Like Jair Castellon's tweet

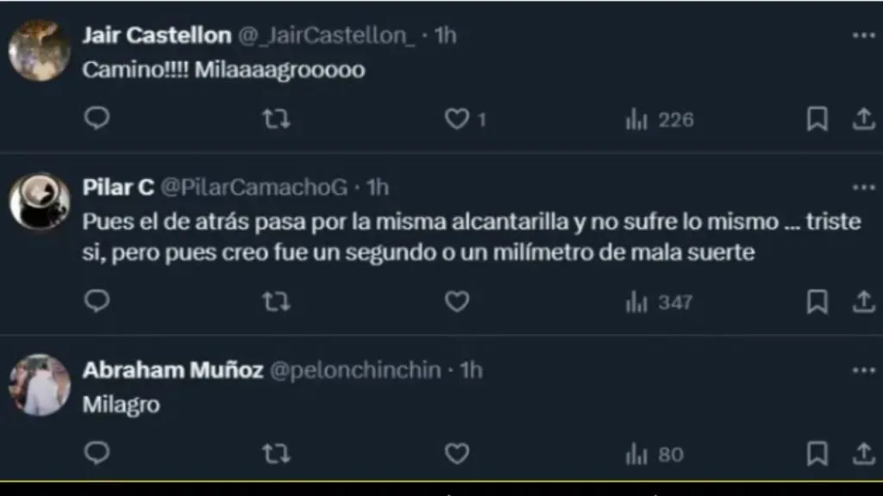(x=456, y=120)
